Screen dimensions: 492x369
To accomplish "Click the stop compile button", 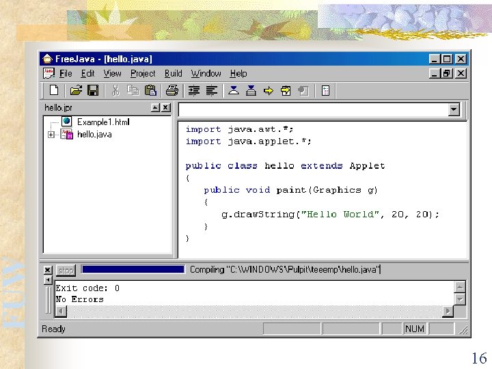I will (x=66, y=270).
